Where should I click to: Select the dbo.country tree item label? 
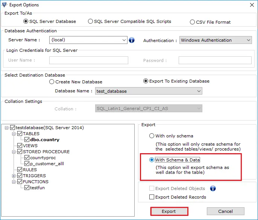45,140
